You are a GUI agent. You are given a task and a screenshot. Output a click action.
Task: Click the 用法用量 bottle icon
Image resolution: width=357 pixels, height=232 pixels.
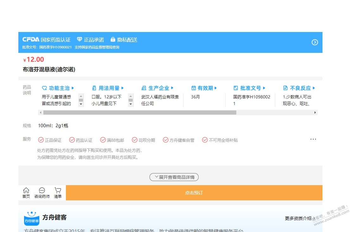pyautogui.click(x=94, y=88)
